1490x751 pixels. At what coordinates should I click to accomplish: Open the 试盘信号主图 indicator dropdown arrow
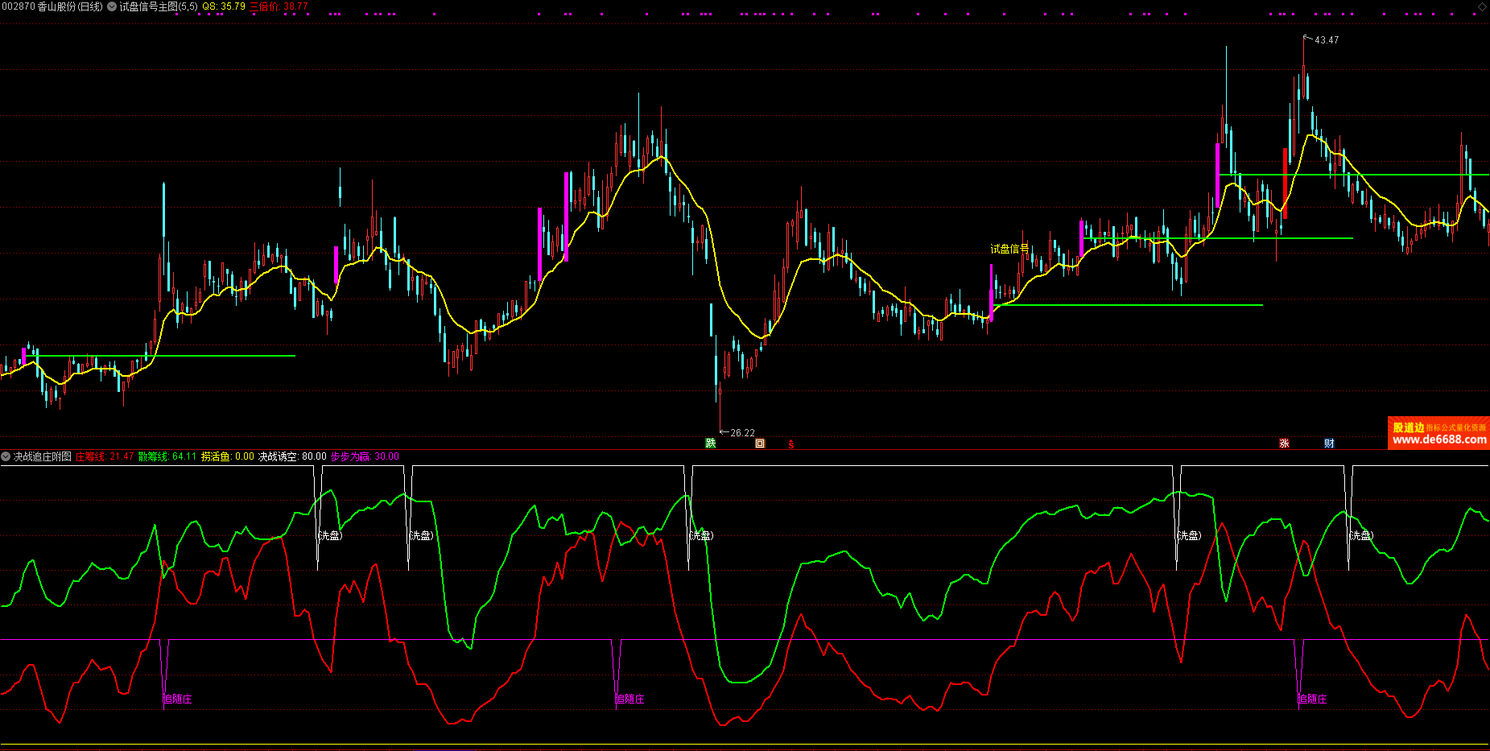tap(112, 6)
